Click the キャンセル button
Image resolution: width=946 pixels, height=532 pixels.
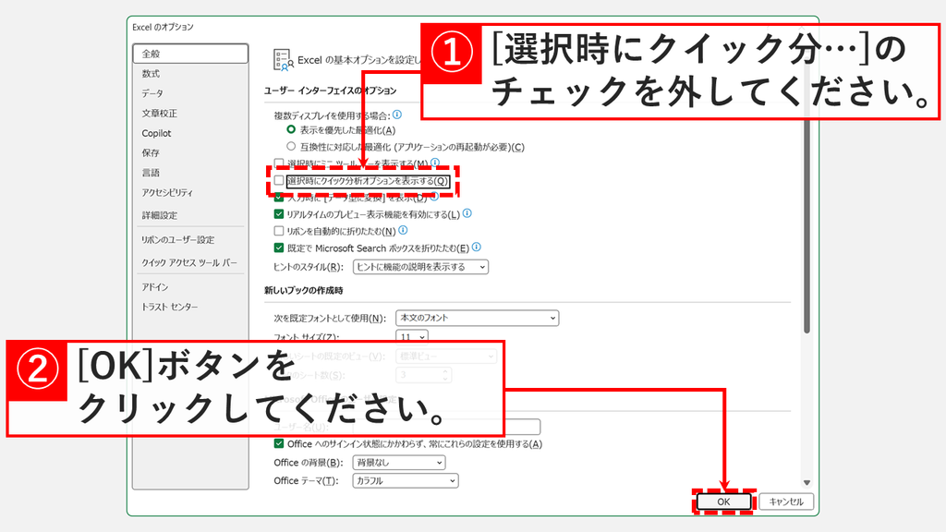click(786, 502)
